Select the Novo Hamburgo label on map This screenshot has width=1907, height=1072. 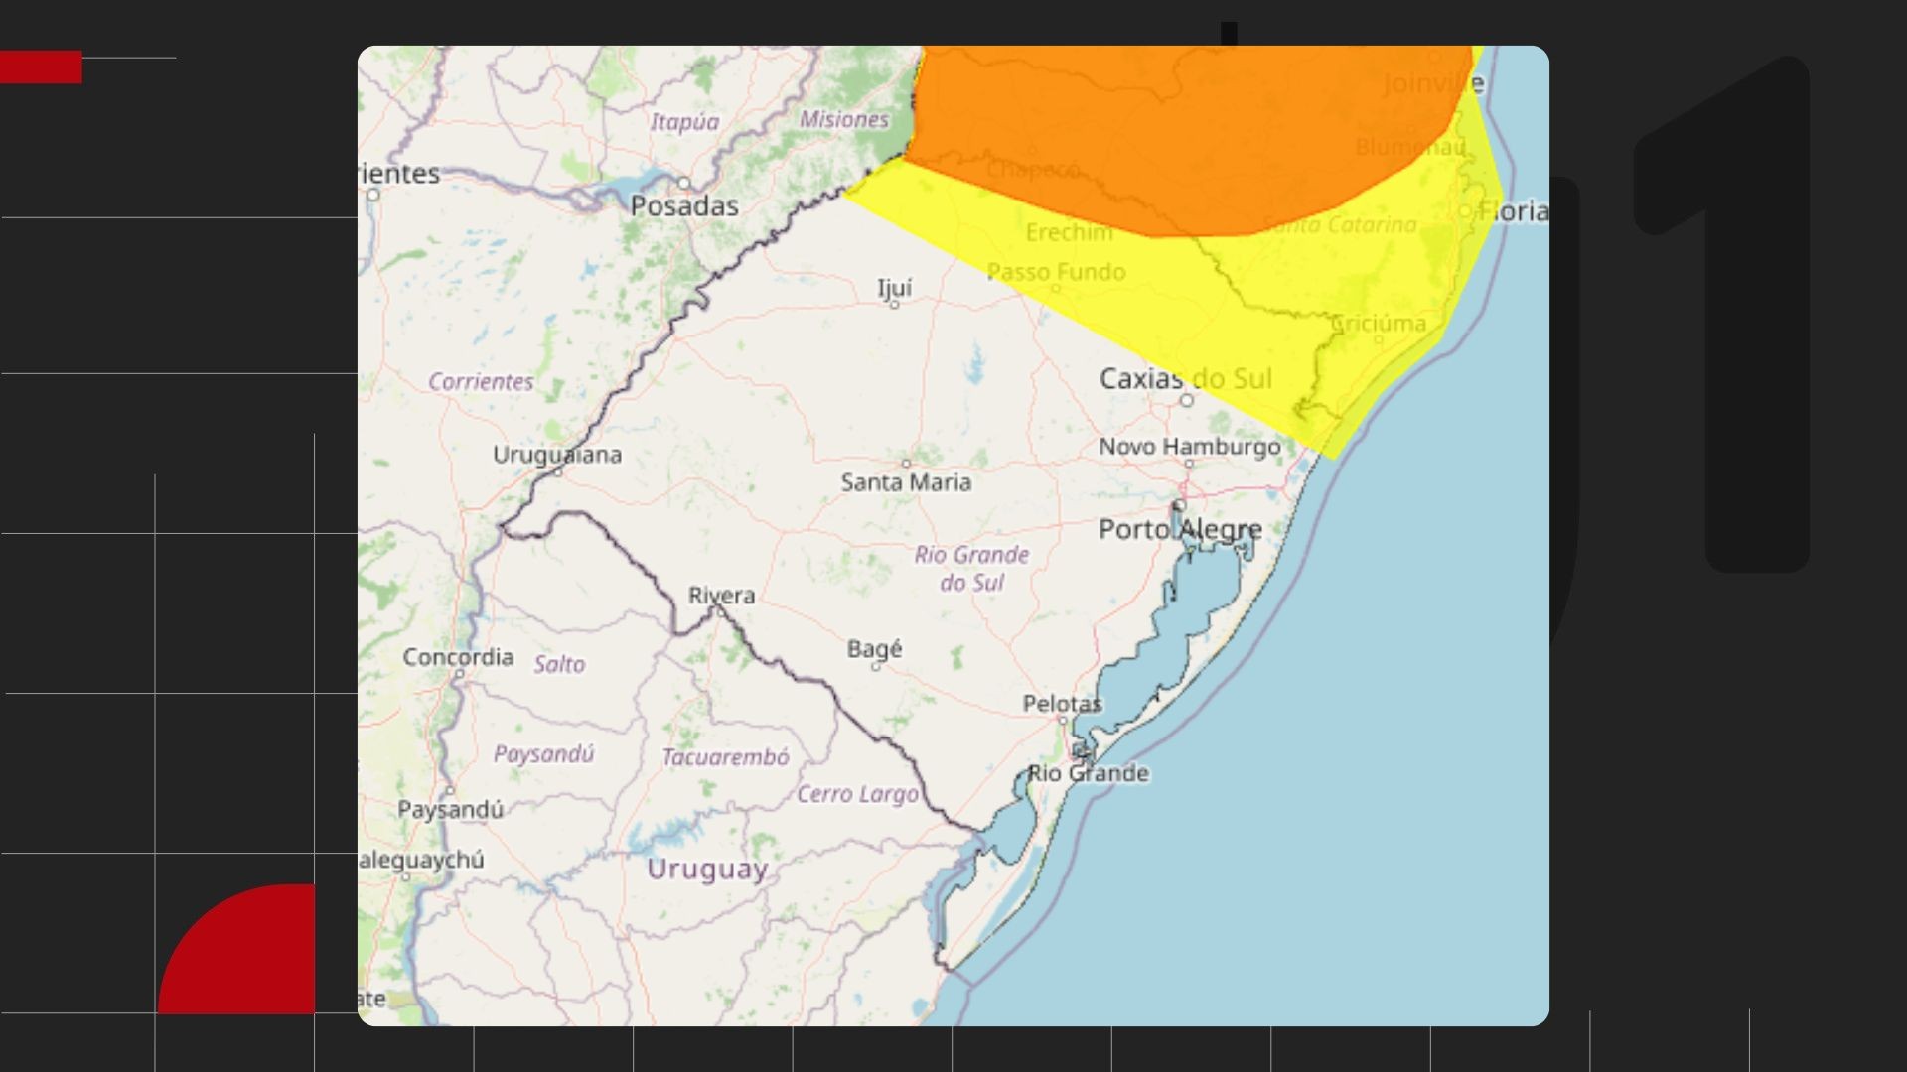pyautogui.click(x=1189, y=447)
